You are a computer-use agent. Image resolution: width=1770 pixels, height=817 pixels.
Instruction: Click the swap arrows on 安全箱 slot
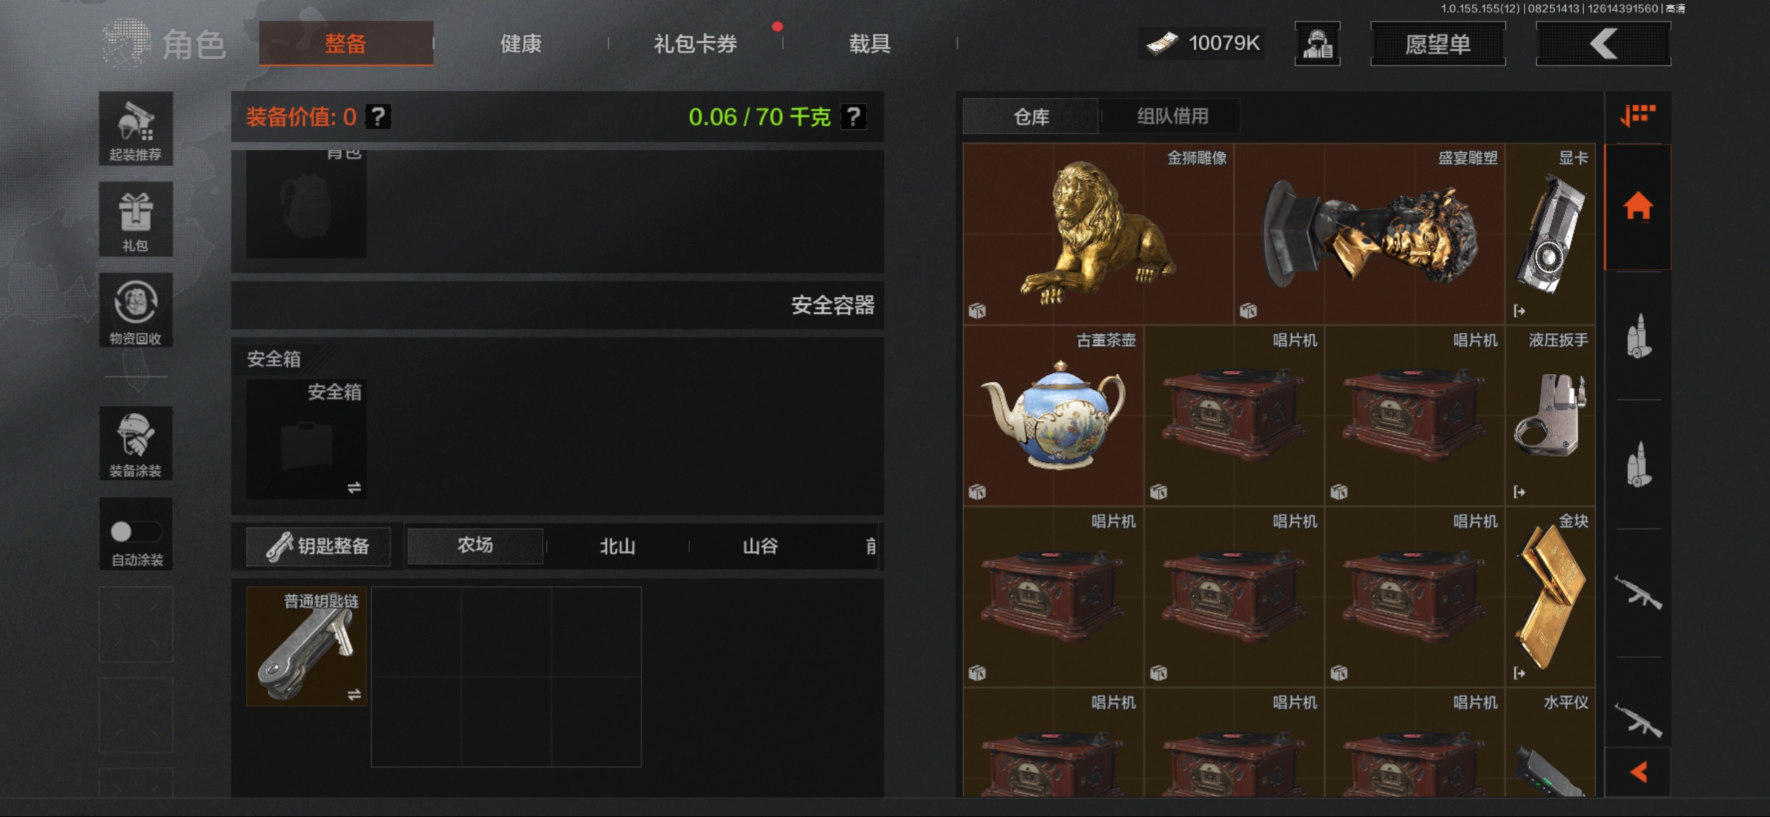[x=354, y=488]
